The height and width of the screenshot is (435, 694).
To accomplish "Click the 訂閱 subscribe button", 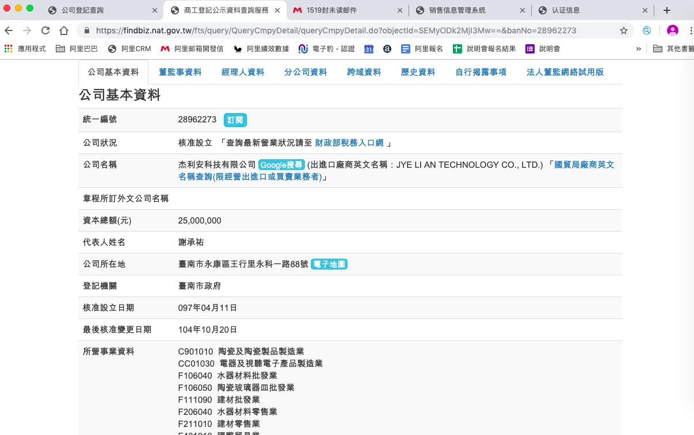I will point(235,120).
